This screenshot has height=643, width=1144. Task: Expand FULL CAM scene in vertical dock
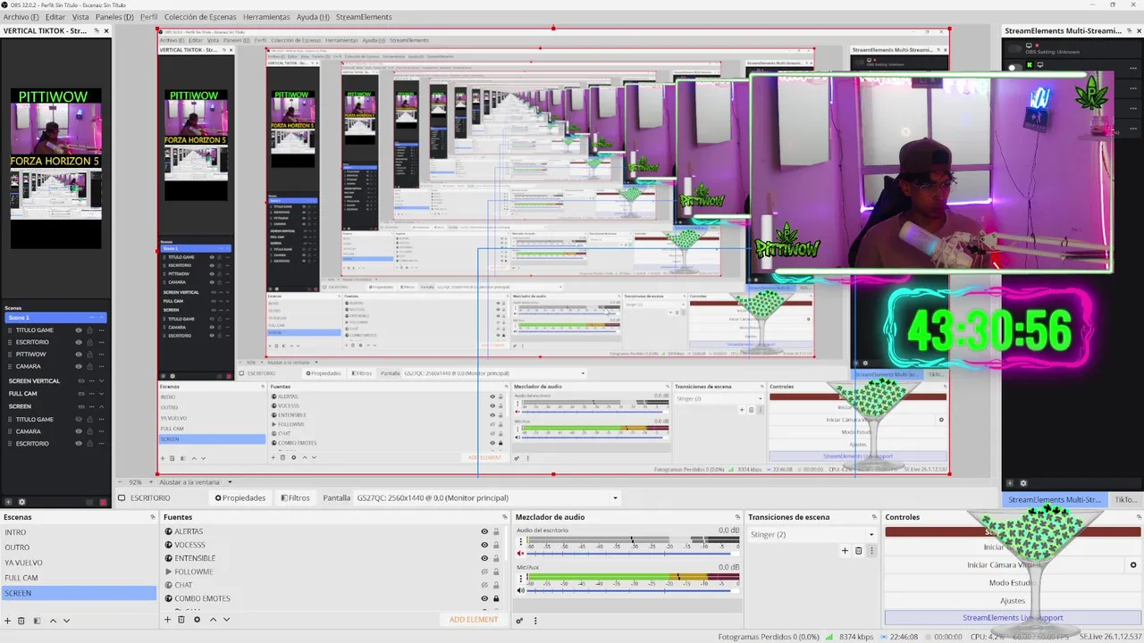tap(101, 394)
